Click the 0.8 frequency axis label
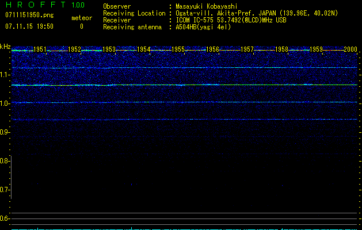 click(x=5, y=161)
